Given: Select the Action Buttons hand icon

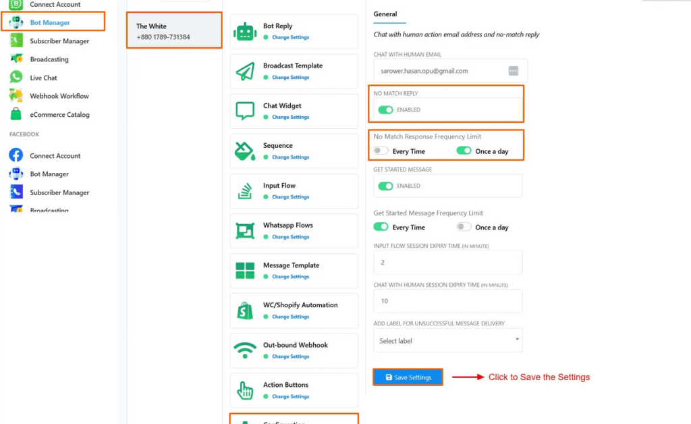Looking at the screenshot, I should point(245,390).
